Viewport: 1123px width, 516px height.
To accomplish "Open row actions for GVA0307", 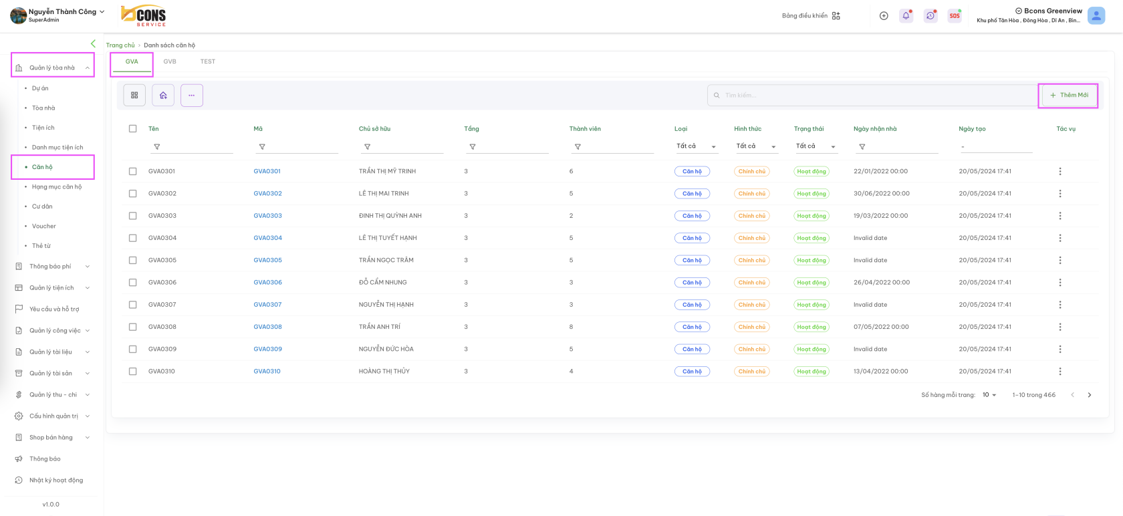I will click(1060, 305).
